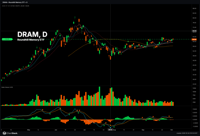Click the 76.00 price axis label

[x=194, y=23]
